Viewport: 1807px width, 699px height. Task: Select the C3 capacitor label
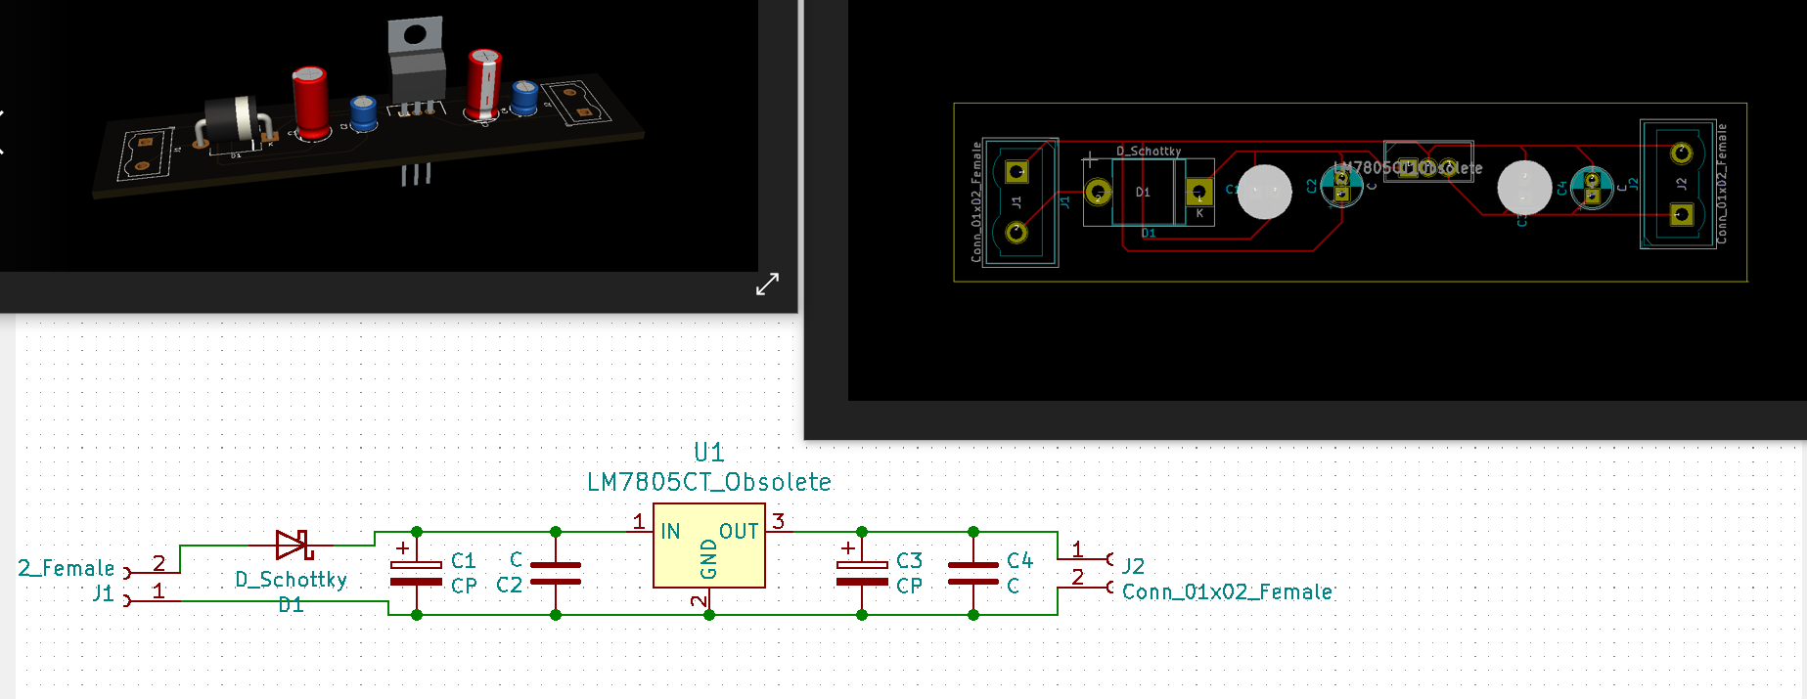pos(909,561)
